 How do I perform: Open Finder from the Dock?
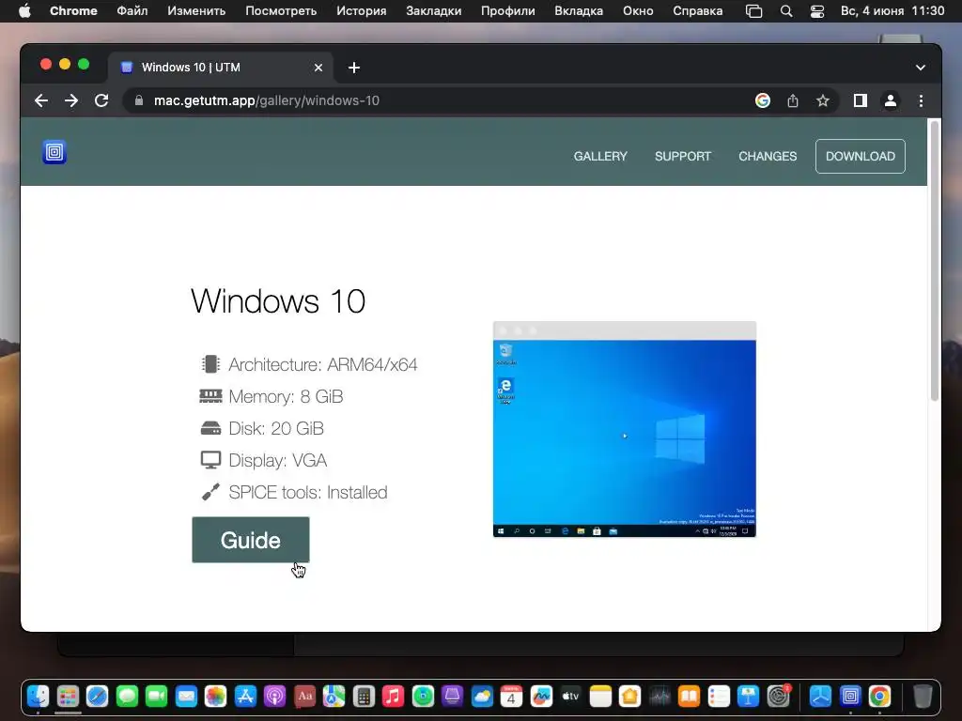tap(38, 696)
